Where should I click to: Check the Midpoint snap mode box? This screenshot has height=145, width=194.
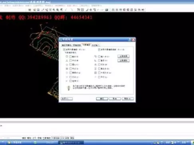click(x=71, y=61)
